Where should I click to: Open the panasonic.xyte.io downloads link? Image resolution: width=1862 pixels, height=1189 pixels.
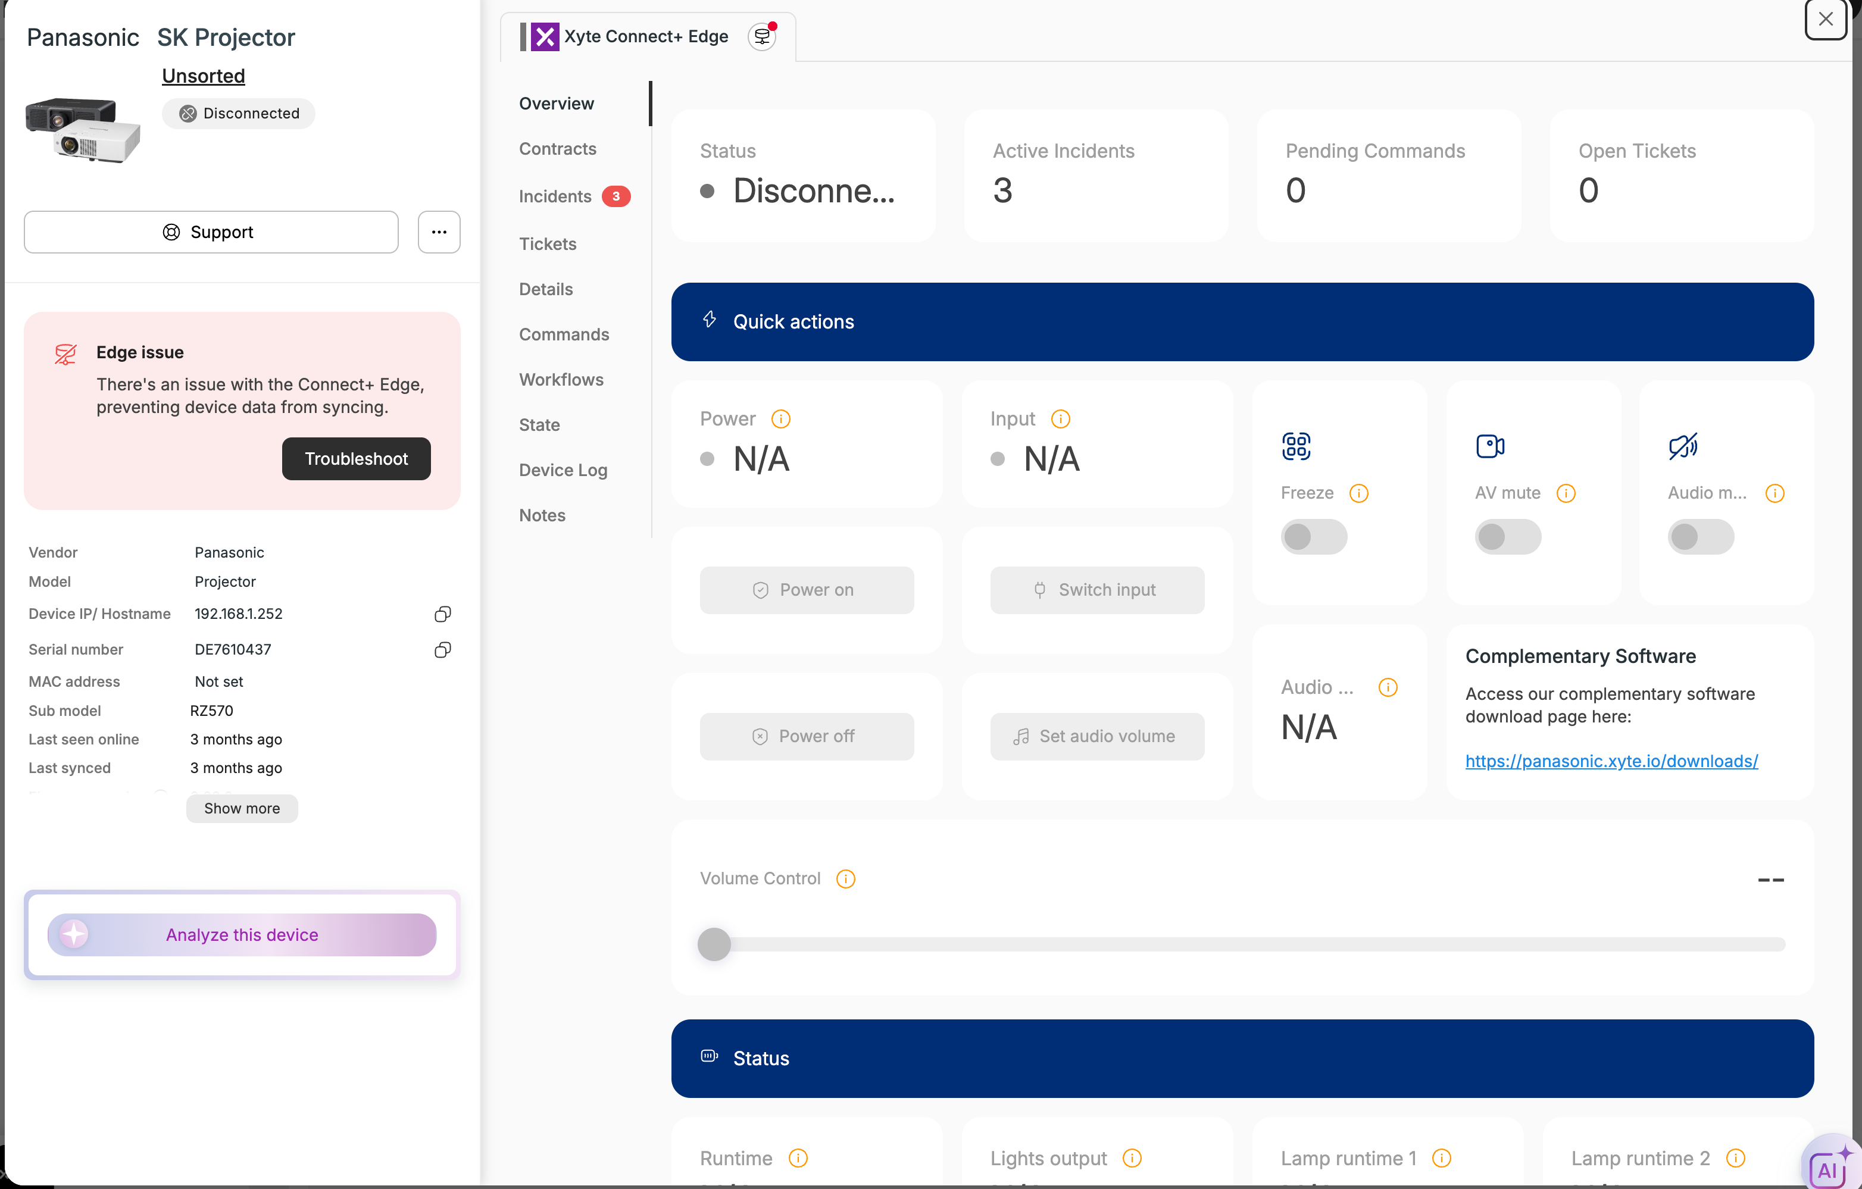tap(1611, 762)
